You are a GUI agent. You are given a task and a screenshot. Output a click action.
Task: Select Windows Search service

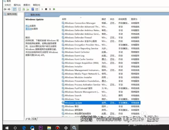coord(101,96)
